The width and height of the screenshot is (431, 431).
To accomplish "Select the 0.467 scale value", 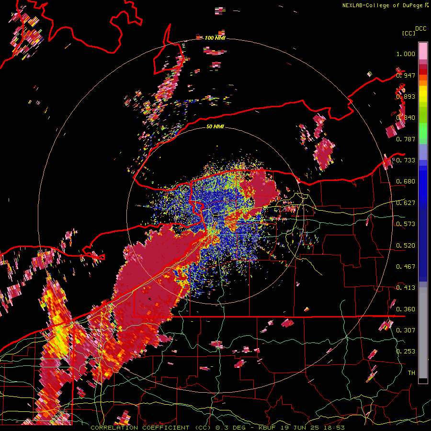I will coord(406,267).
